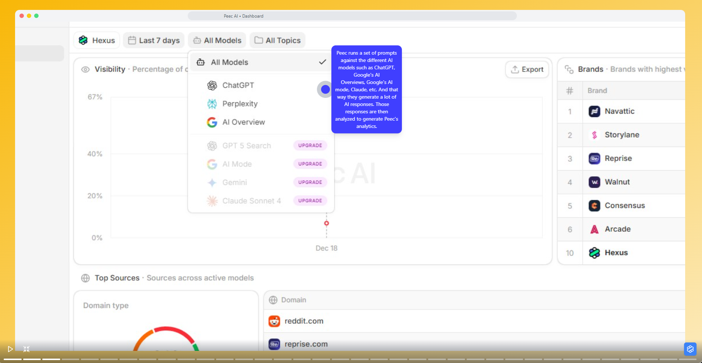The width and height of the screenshot is (702, 363).
Task: Click the Domain column header
Action: pos(294,300)
